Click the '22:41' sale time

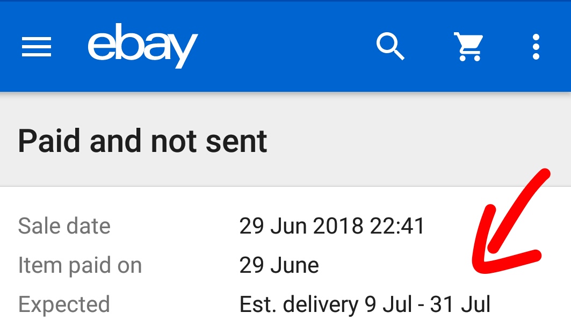click(397, 226)
